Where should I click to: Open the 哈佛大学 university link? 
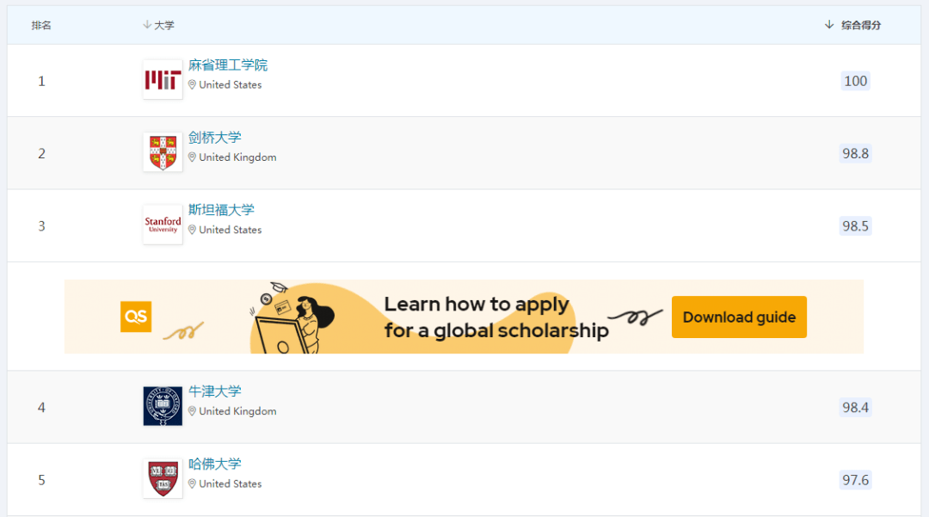(x=215, y=464)
